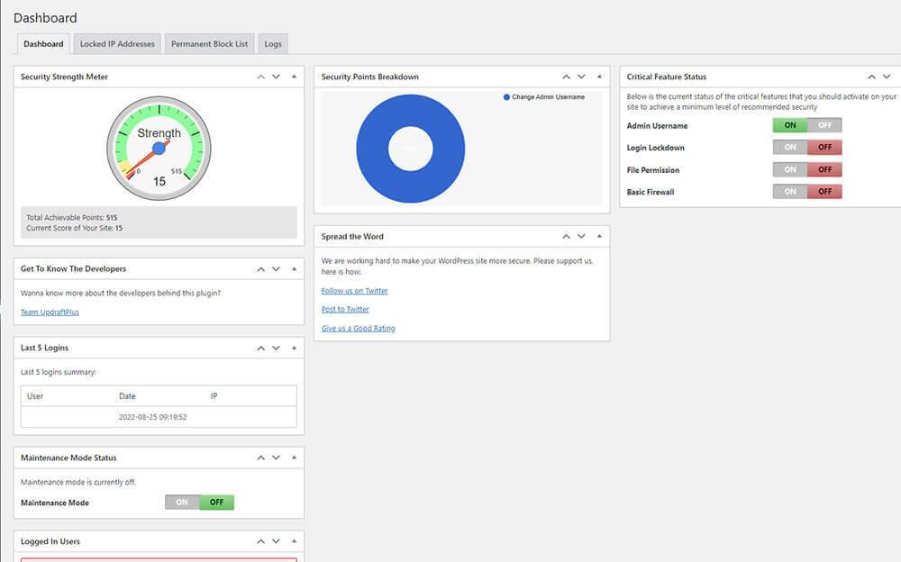Screen dimensions: 901x562
Task: Move Logged In Users panel down
Action: coord(277,541)
